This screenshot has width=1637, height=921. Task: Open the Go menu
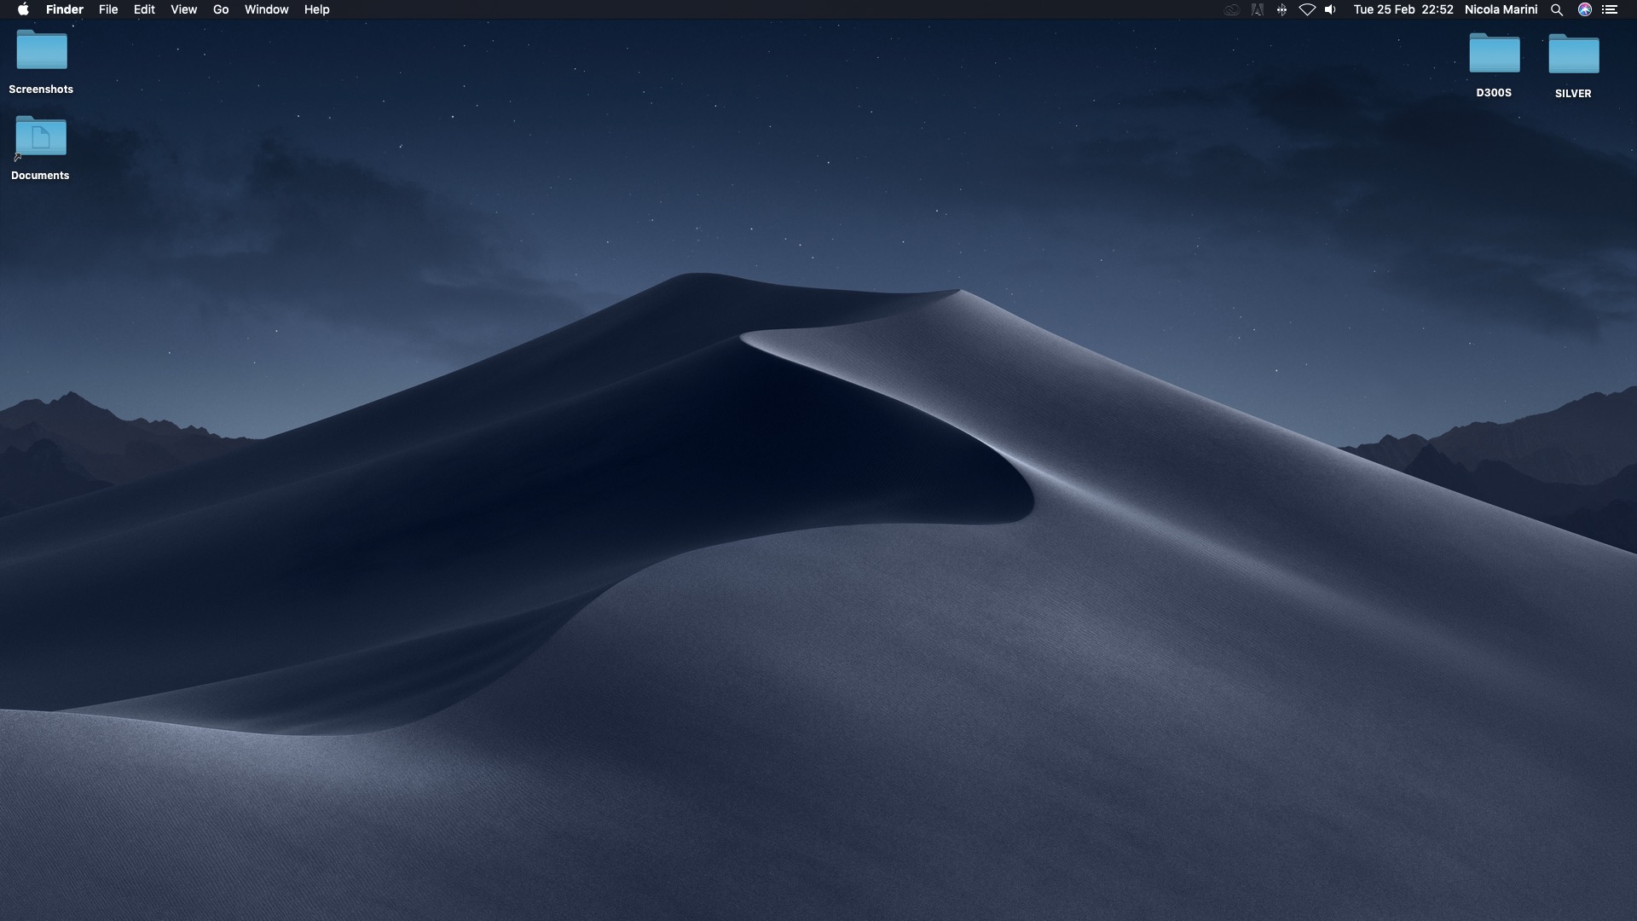coord(221,9)
